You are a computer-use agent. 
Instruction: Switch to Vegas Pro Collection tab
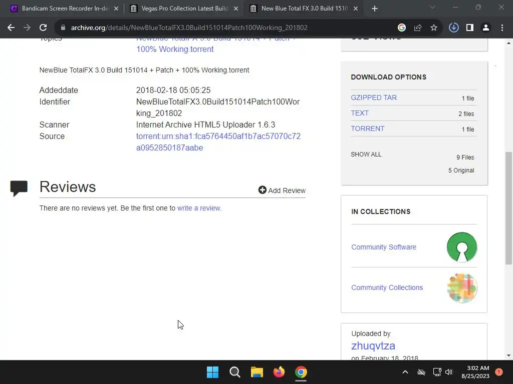[184, 8]
